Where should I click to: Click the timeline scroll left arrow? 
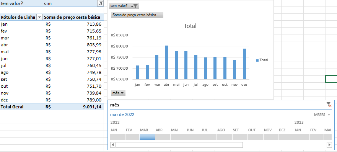coord(113,145)
